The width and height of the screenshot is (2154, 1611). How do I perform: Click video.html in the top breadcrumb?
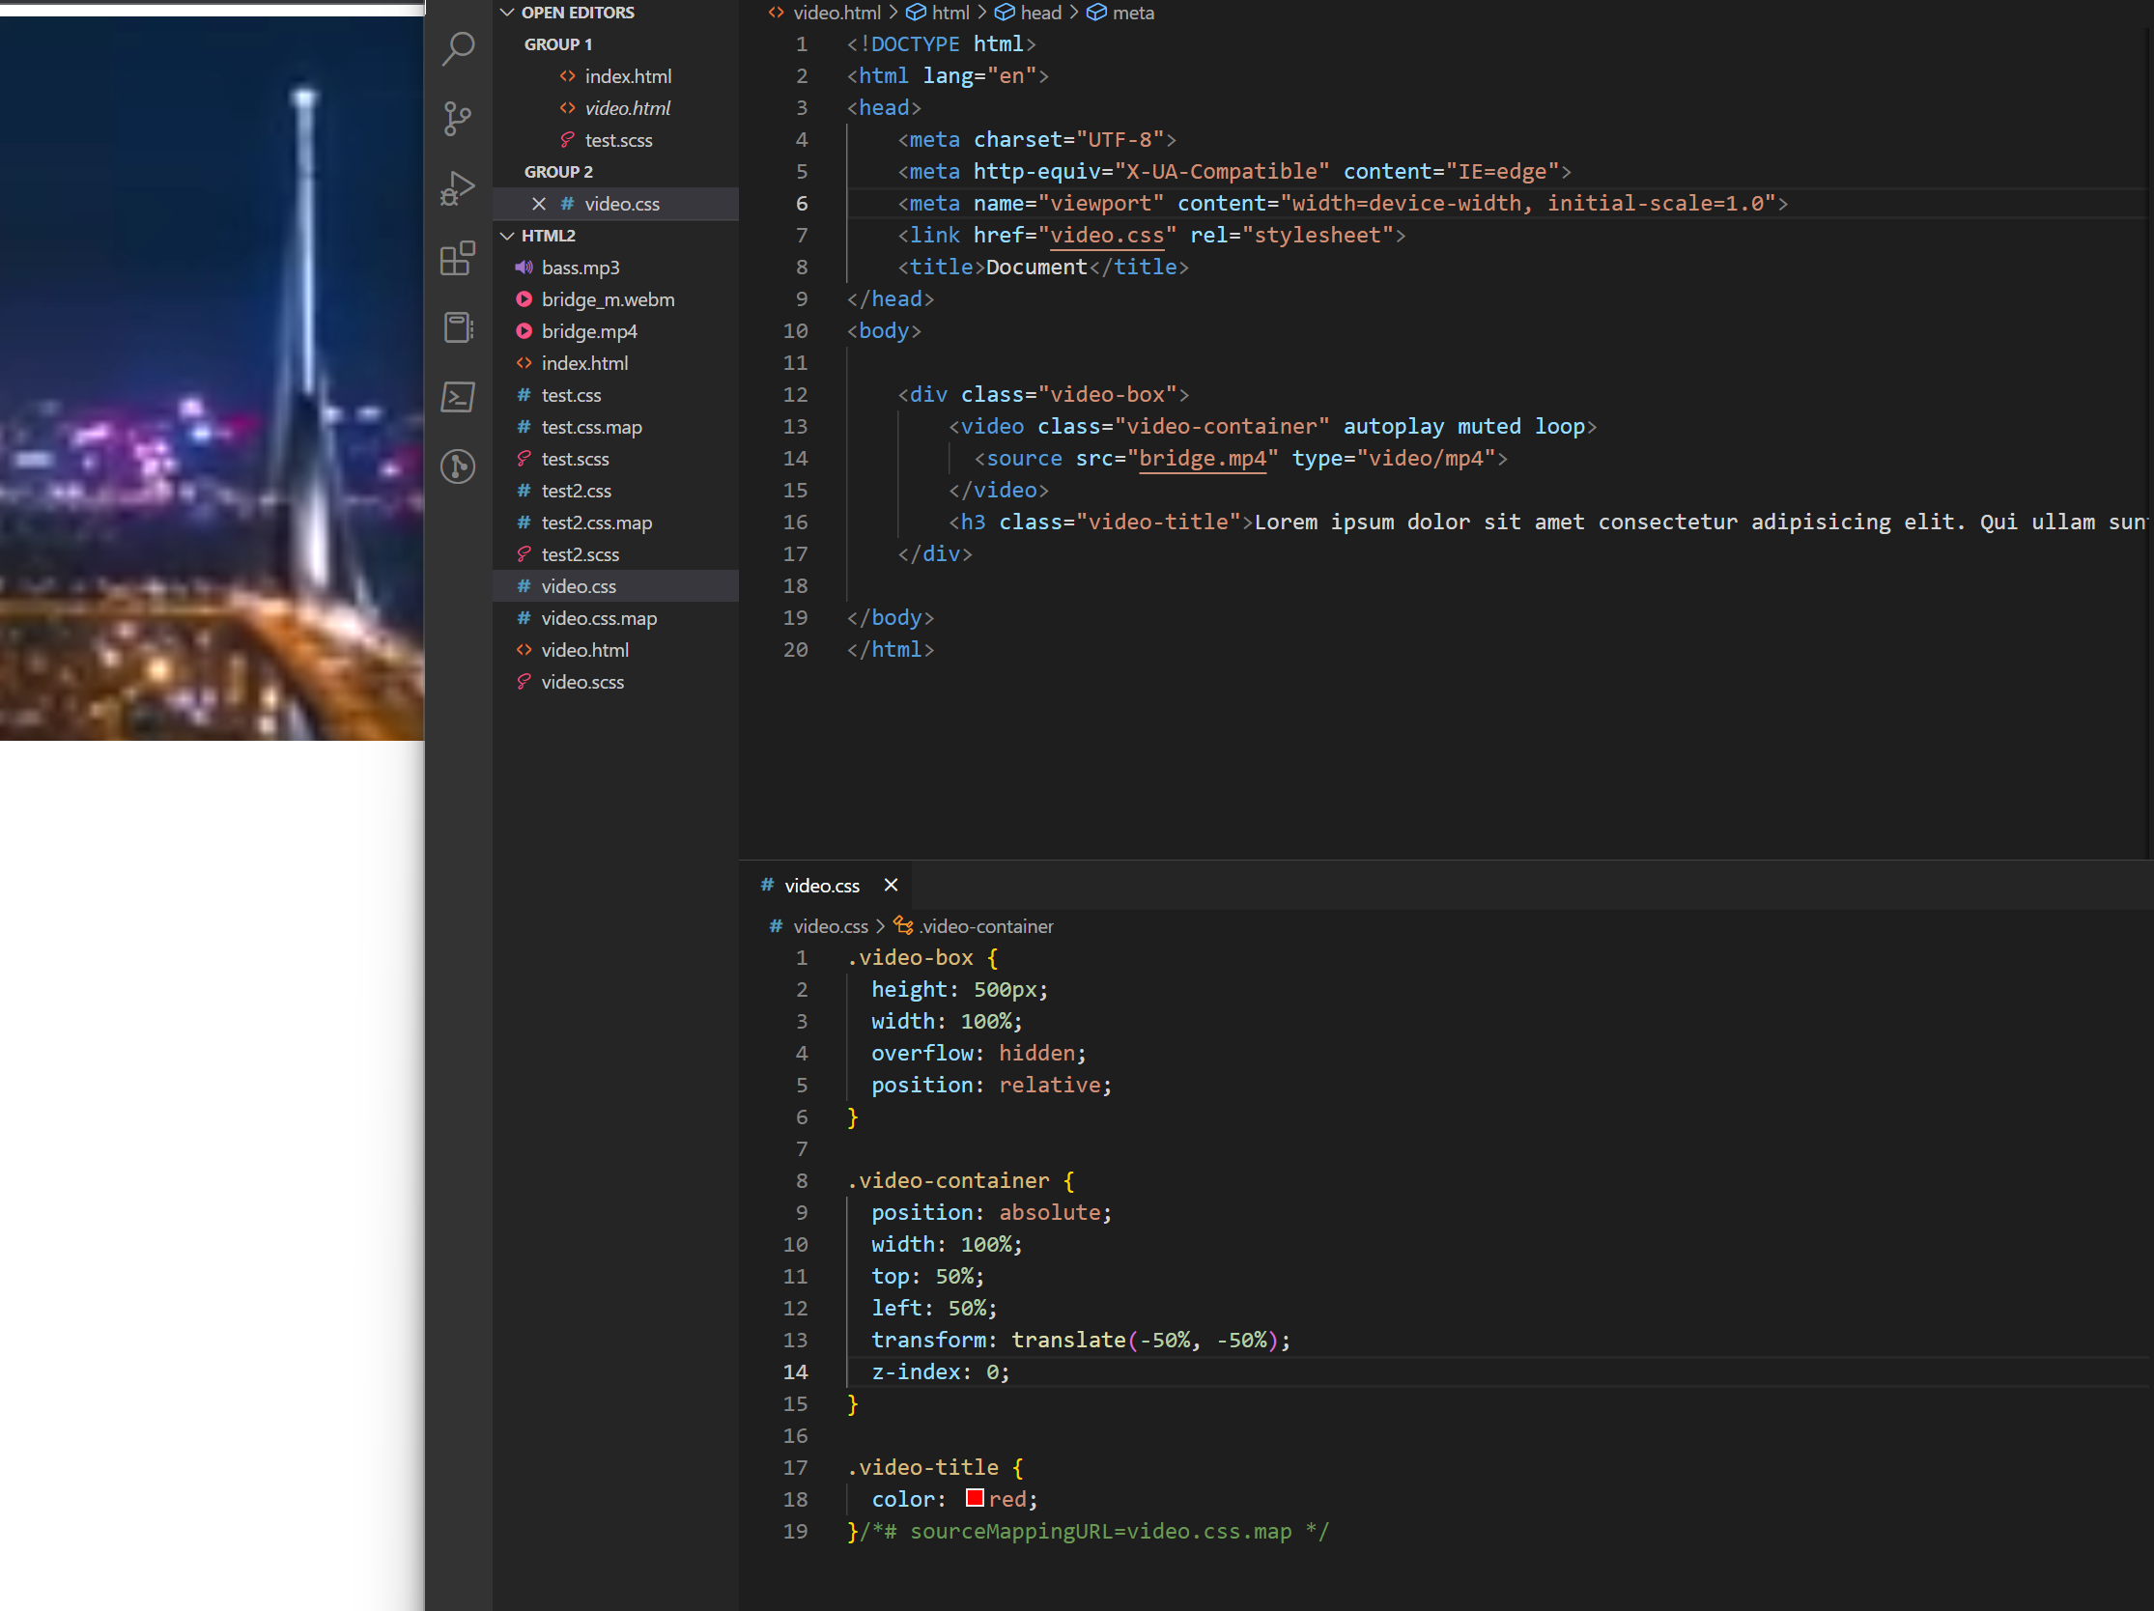coord(836,13)
